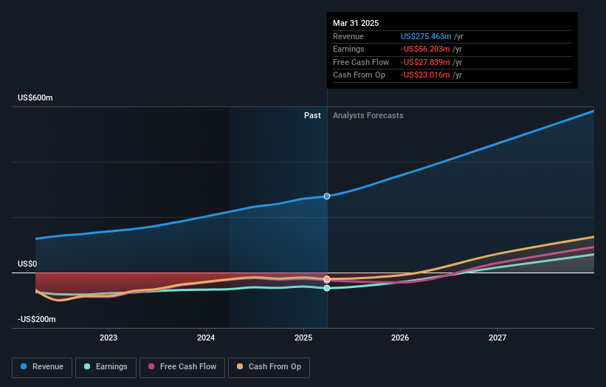606x387 pixels.
Task: Click the Free Cash Flow label in tooltip
Action: (x=361, y=62)
